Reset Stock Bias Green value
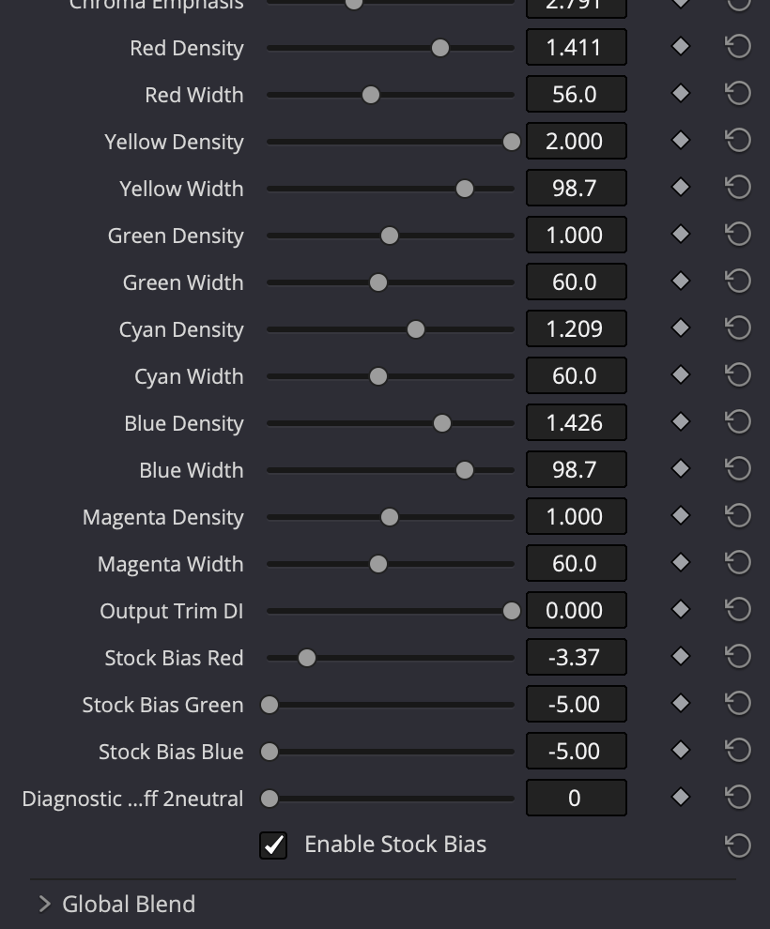 point(738,703)
